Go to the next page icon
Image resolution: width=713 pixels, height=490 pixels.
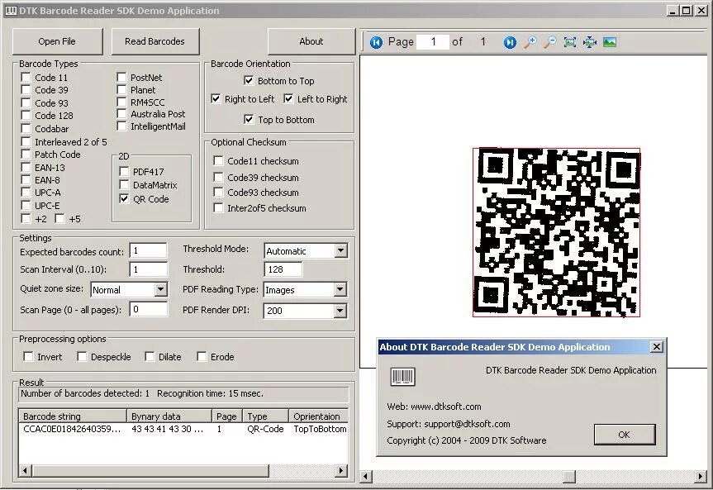(510, 42)
